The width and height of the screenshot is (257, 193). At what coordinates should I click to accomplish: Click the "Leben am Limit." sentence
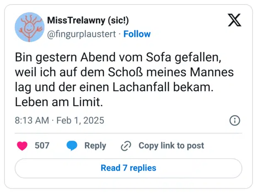pos(58,102)
